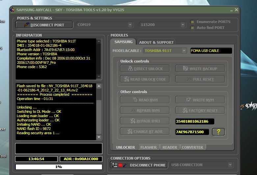Click the yellow question mark help button
257x175 pixels.
coord(218,132)
